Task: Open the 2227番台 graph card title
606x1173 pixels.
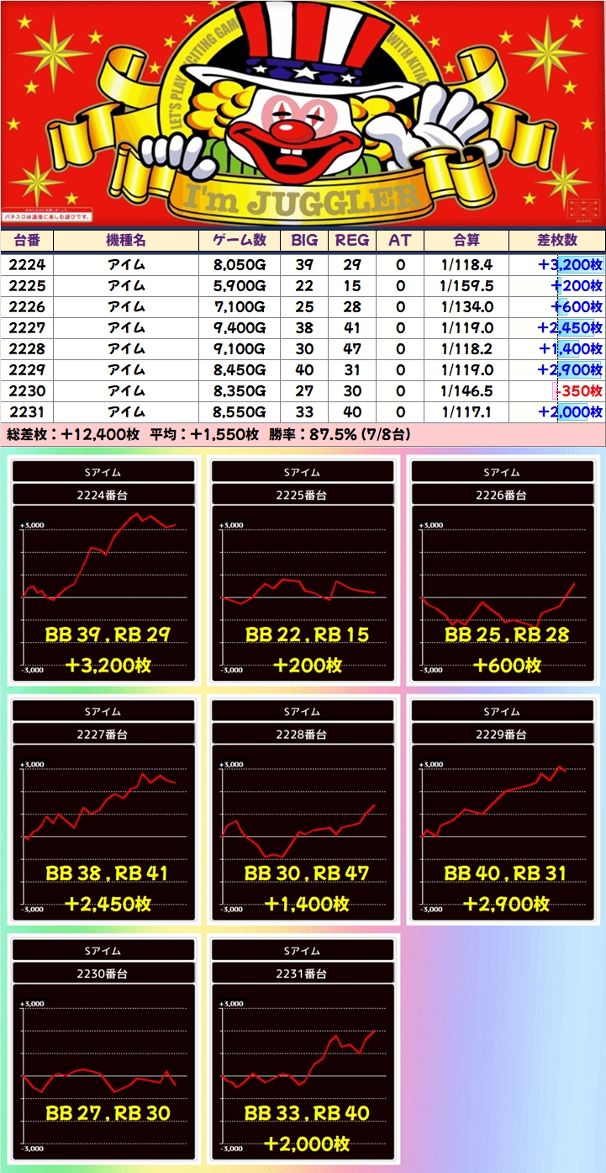Action: click(x=104, y=735)
